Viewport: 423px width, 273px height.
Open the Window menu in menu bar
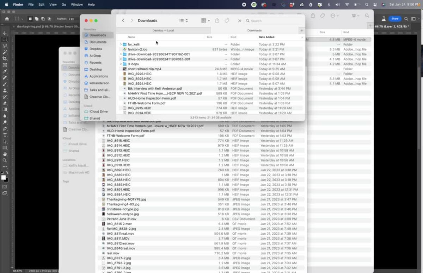76,5
